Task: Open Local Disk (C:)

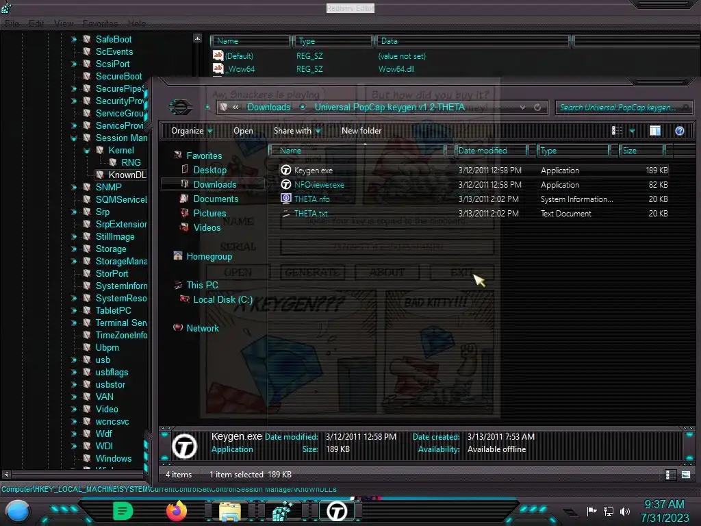Action: (x=222, y=299)
